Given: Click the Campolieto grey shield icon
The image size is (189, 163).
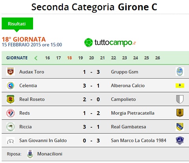Looking at the screenshot, I should tap(180, 99).
